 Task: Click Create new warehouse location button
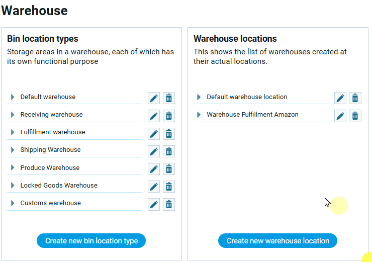click(277, 241)
